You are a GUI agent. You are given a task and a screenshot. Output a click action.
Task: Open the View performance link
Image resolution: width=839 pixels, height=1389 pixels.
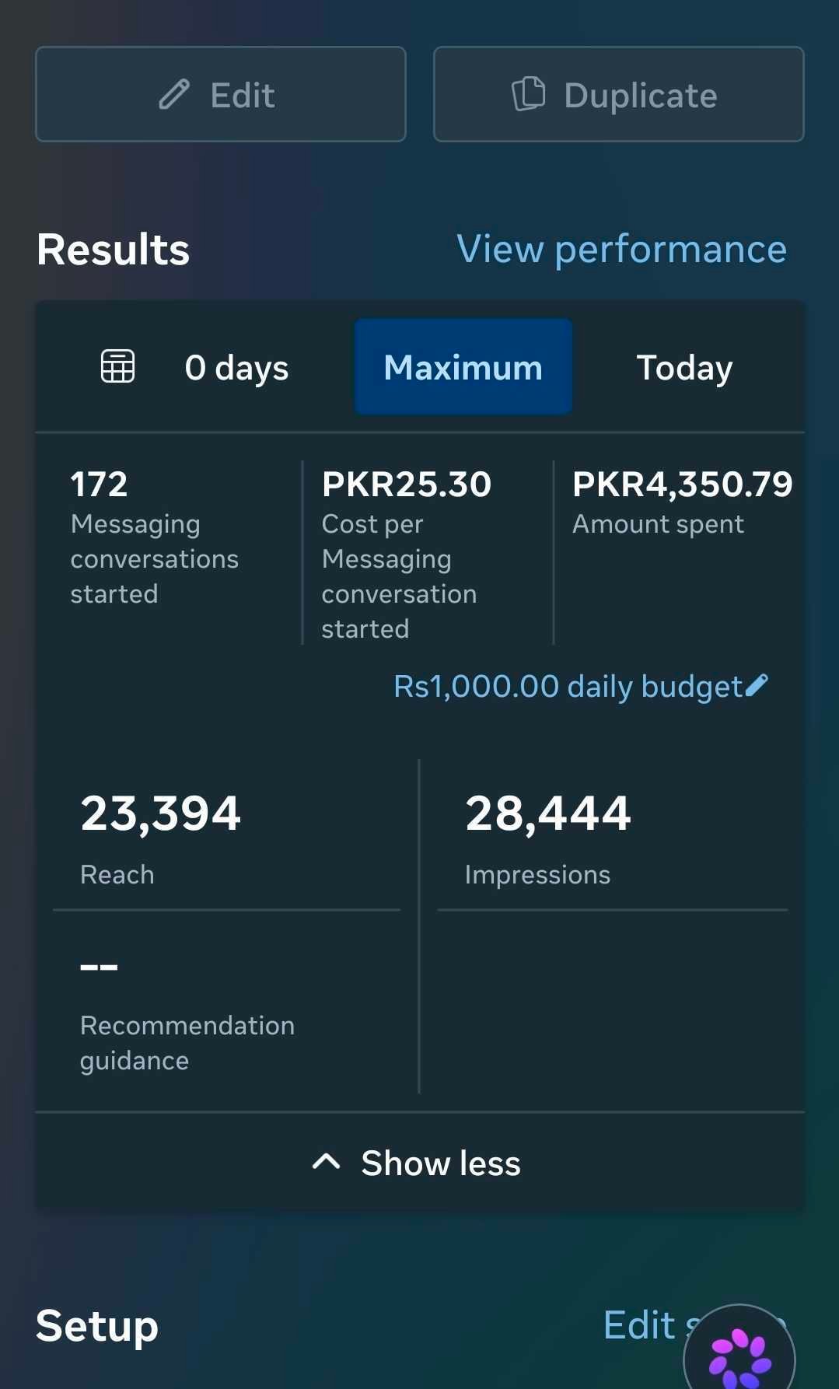coord(622,250)
